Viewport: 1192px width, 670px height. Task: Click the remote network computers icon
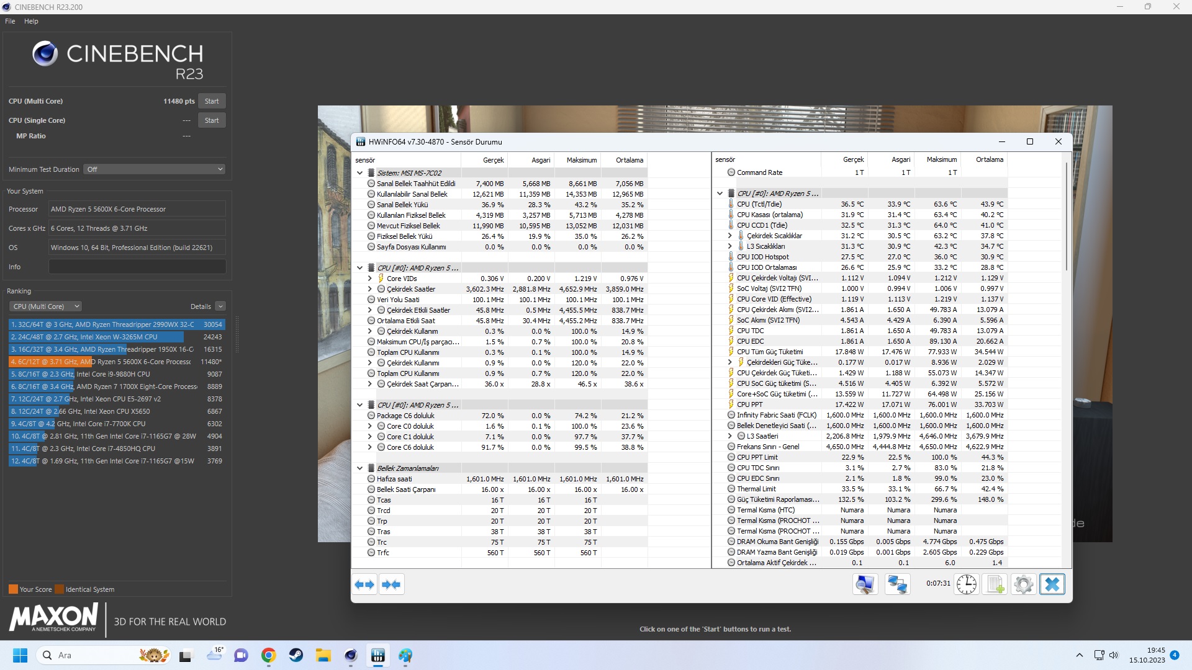tap(897, 584)
